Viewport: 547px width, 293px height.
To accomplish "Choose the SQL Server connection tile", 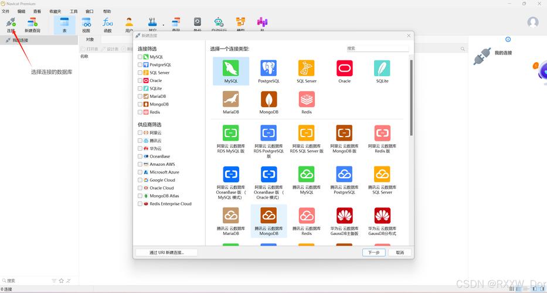I will [x=306, y=71].
